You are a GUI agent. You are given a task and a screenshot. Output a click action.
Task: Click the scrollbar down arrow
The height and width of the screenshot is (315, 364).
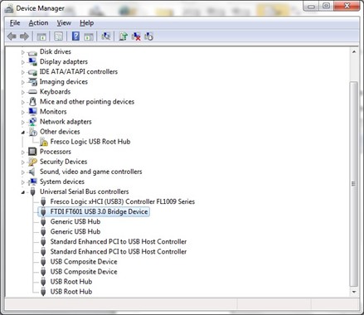pyautogui.click(x=354, y=292)
